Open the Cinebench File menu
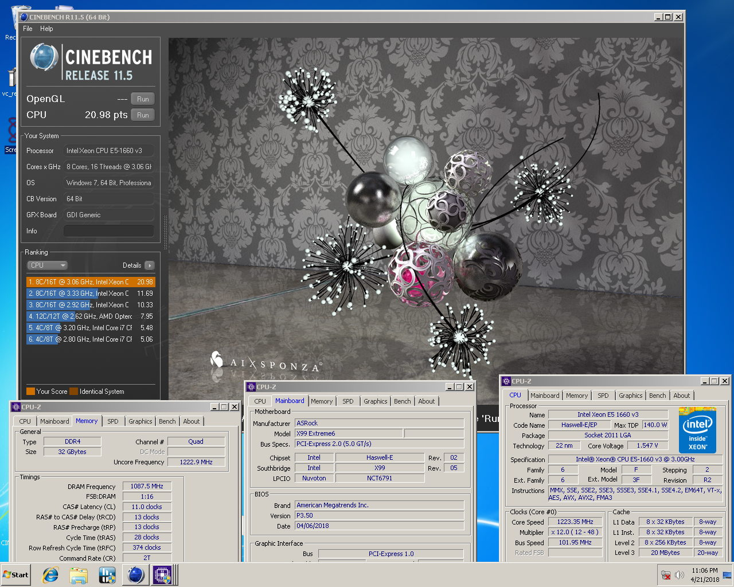The width and height of the screenshot is (734, 587). coord(28,29)
